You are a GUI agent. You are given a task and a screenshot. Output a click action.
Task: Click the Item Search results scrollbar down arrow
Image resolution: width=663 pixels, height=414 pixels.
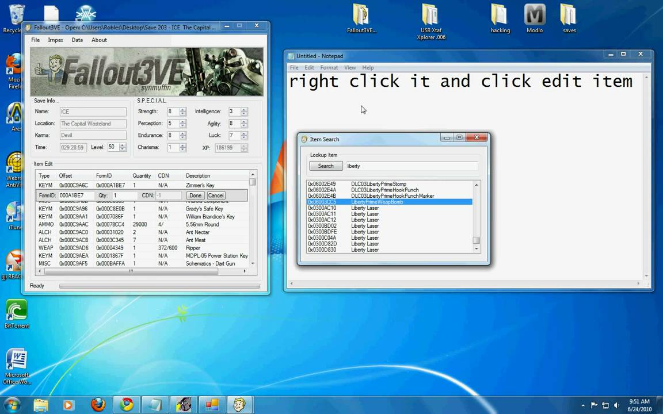[477, 249]
